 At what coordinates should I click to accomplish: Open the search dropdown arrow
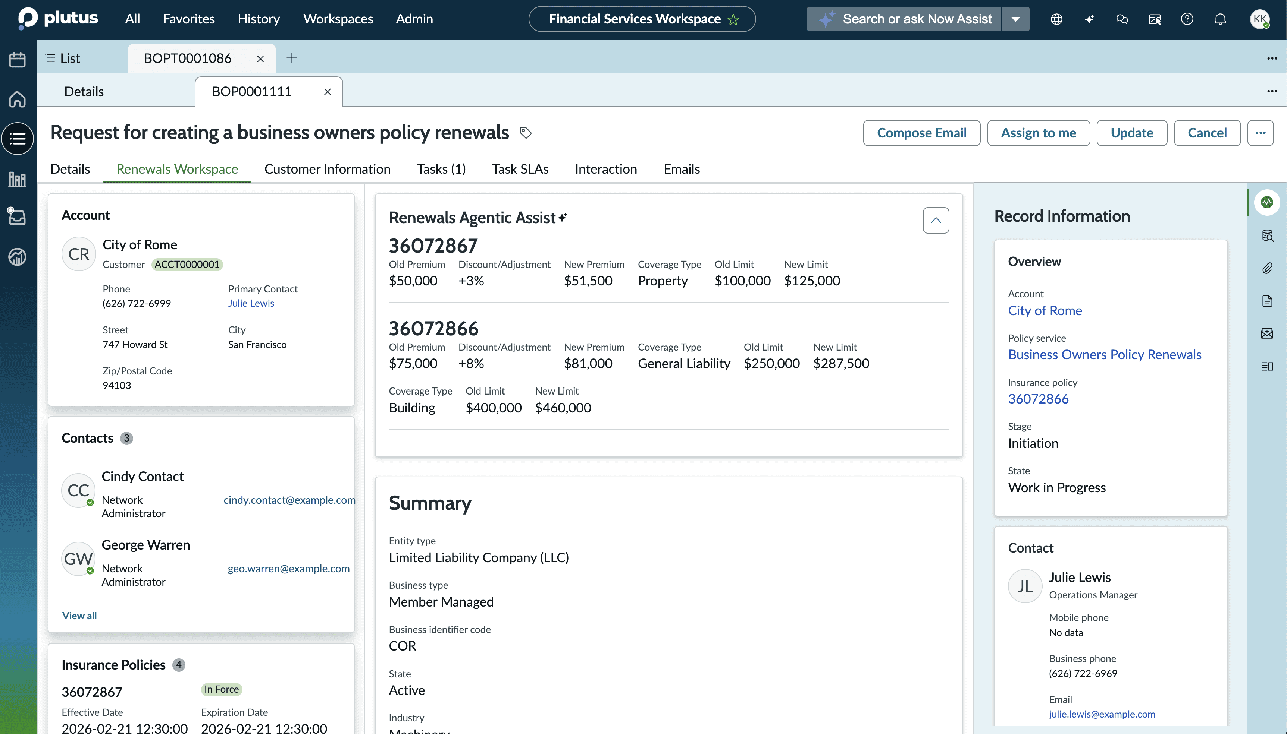pos(1015,19)
